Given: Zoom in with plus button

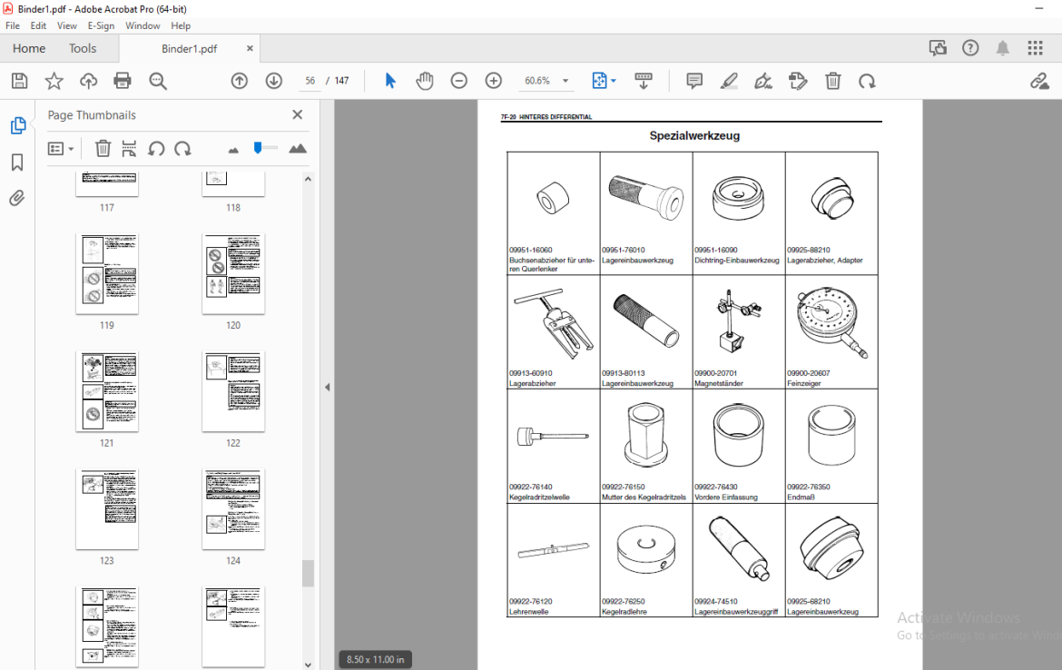Looking at the screenshot, I should click(x=494, y=82).
